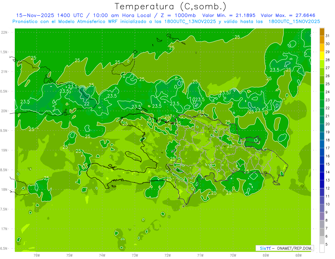
Task: Click the 18N latitude axis label
Action: pyautogui.click(x=4, y=189)
